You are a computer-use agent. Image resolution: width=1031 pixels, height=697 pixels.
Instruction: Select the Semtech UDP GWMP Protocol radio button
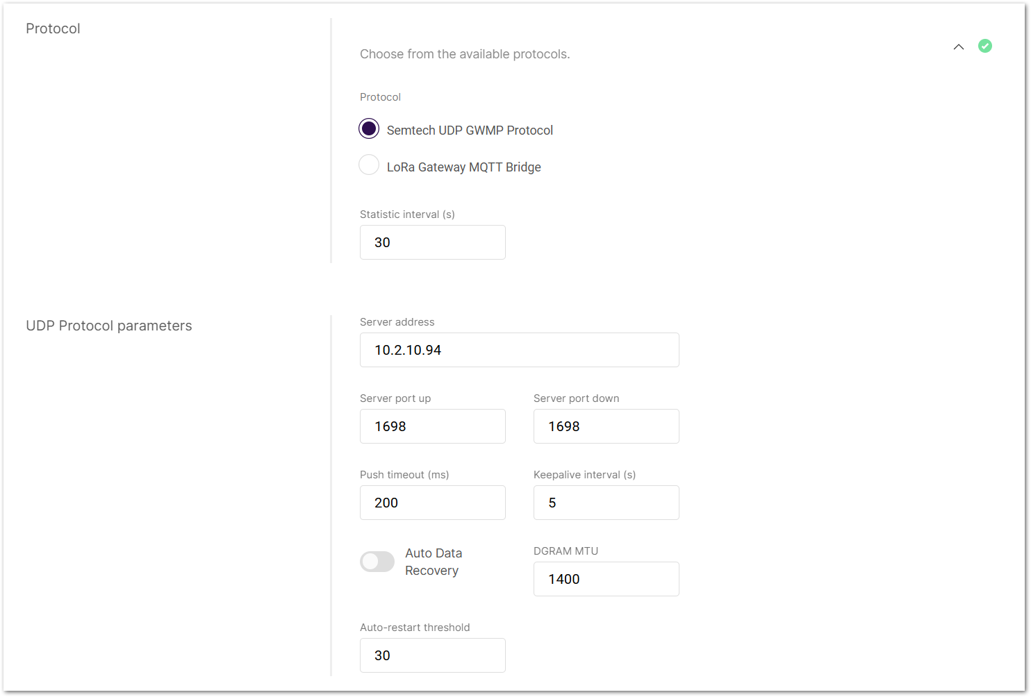click(x=369, y=129)
